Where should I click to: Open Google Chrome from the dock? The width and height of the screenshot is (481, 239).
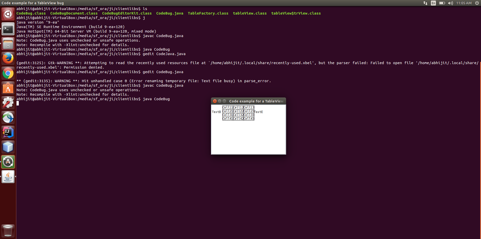click(8, 73)
